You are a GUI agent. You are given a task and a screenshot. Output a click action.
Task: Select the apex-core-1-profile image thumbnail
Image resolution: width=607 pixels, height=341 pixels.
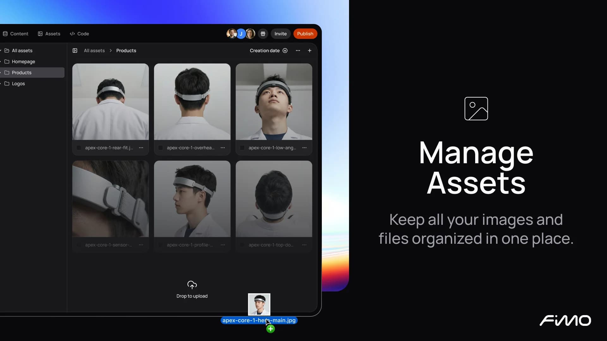point(192,199)
